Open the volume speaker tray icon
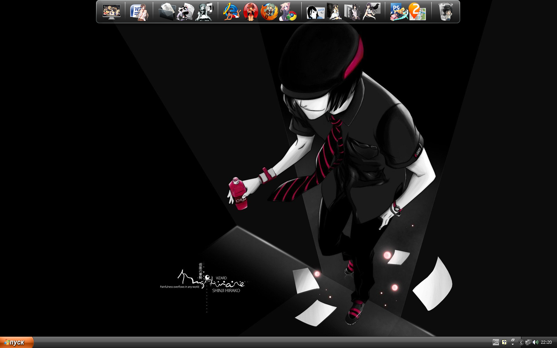Viewport: 557px width, 348px height. 535,342
